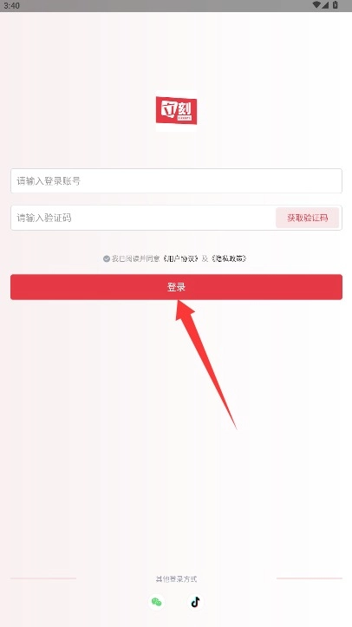Sign in with the WeChat icon
Viewport: 352px width, 627px height.
click(157, 602)
